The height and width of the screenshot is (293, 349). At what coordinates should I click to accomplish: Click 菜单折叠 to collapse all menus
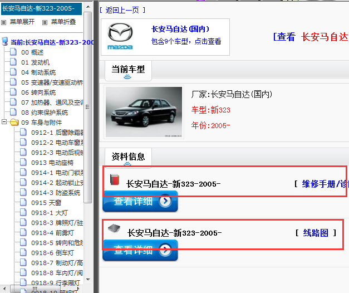tap(63, 22)
